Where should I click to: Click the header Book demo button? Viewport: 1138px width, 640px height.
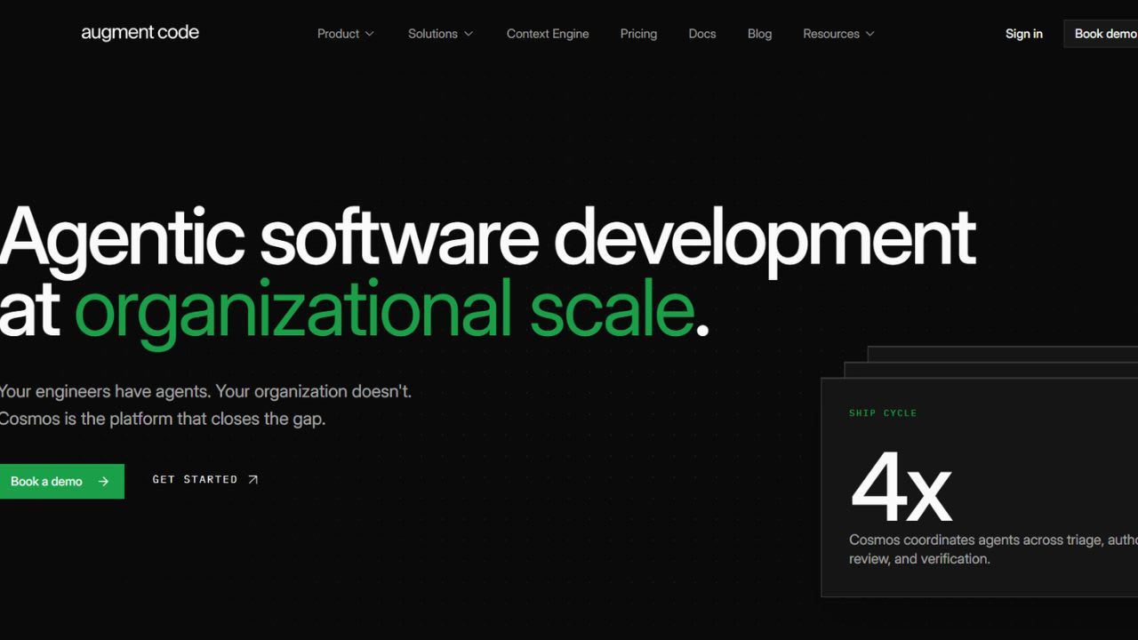pyautogui.click(x=1102, y=34)
